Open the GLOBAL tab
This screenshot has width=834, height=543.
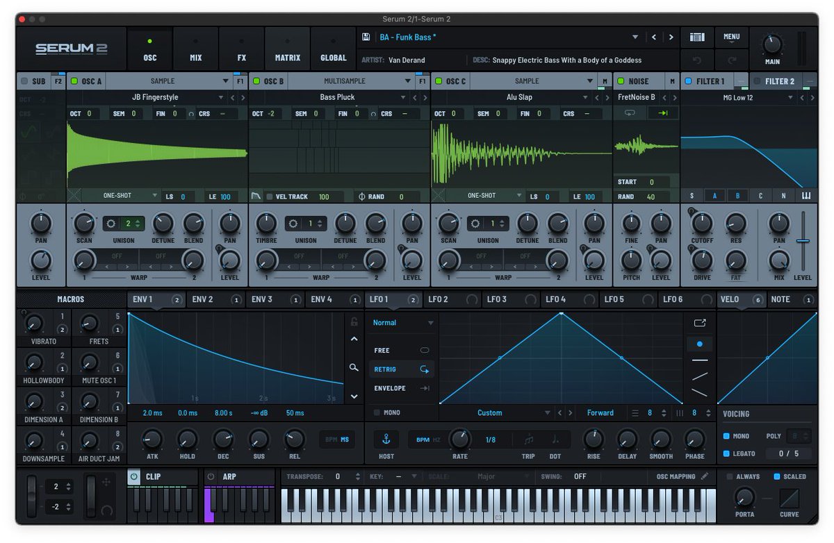[334, 49]
